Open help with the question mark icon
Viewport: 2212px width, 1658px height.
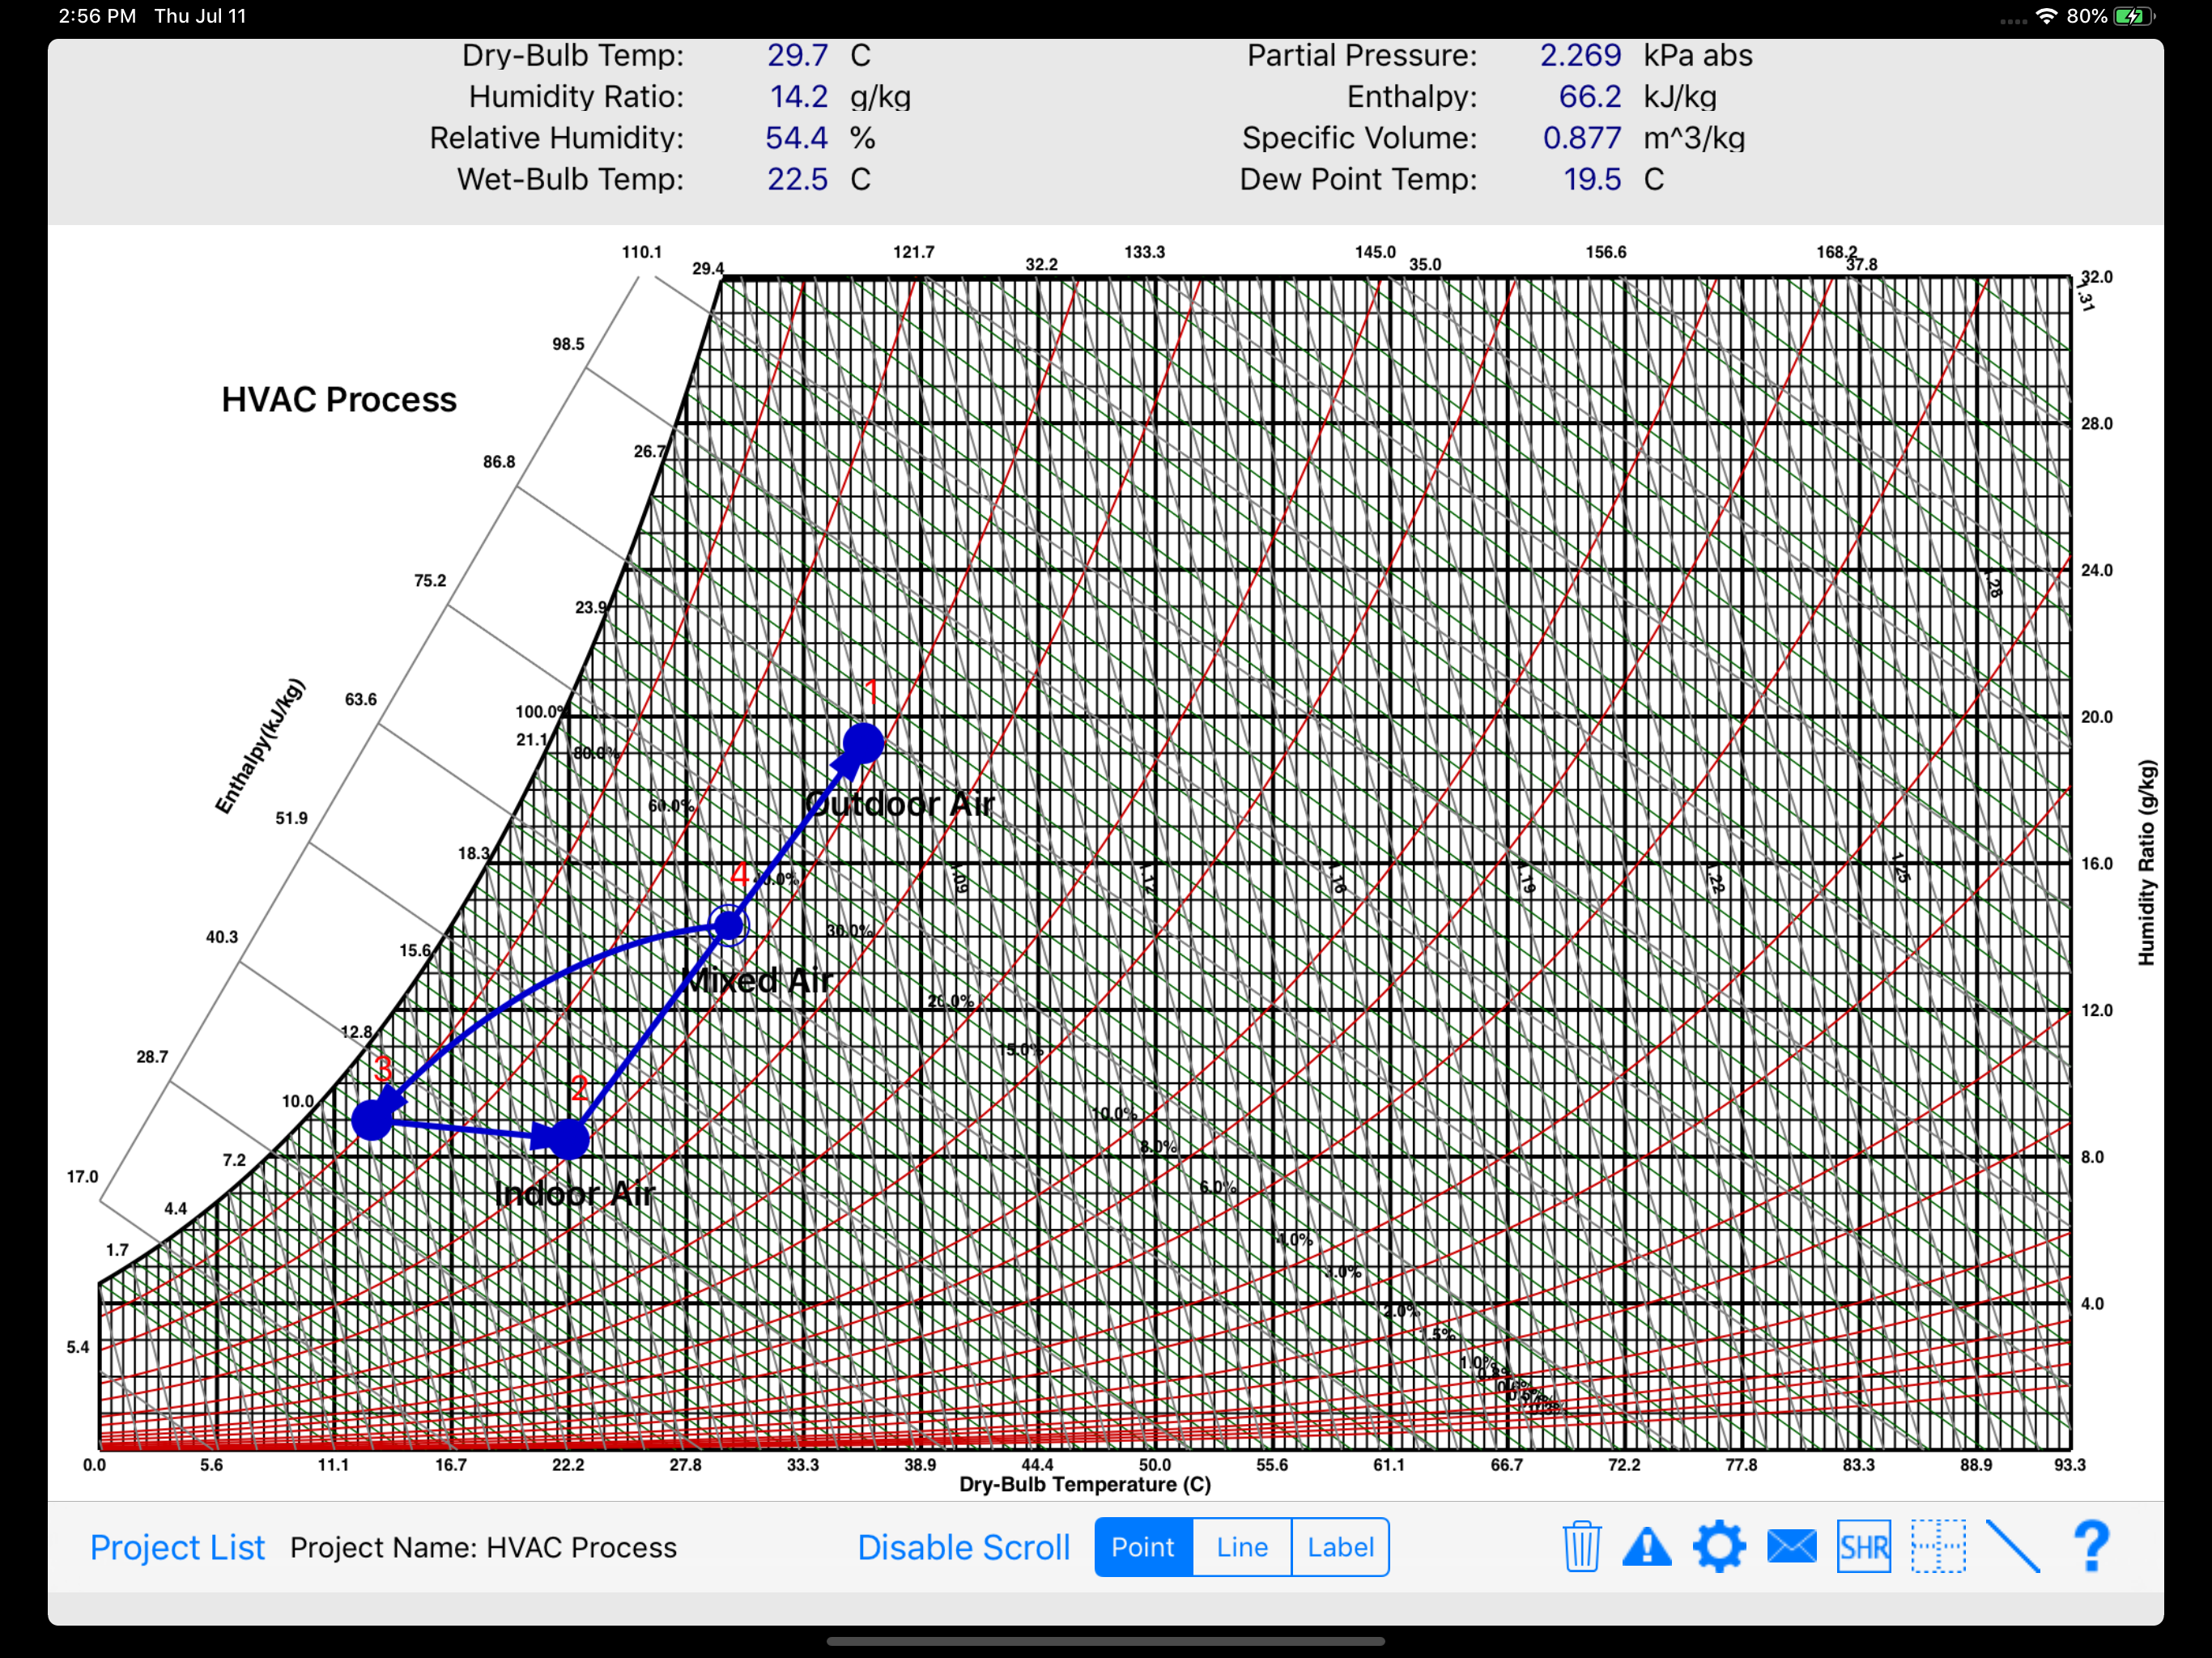tap(2091, 1546)
